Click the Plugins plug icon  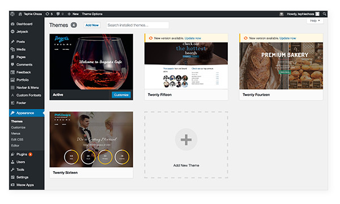pos(12,154)
